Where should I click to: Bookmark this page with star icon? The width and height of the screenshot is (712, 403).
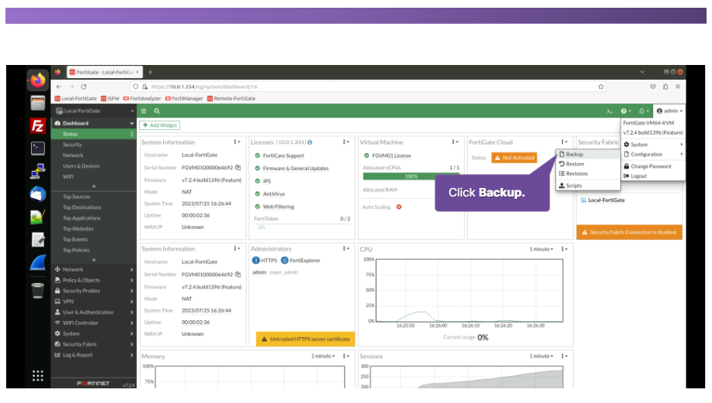tap(601, 87)
